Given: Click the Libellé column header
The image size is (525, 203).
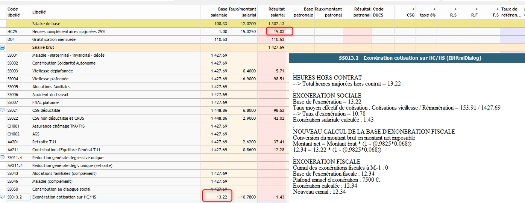Looking at the screenshot, I should point(39,12).
